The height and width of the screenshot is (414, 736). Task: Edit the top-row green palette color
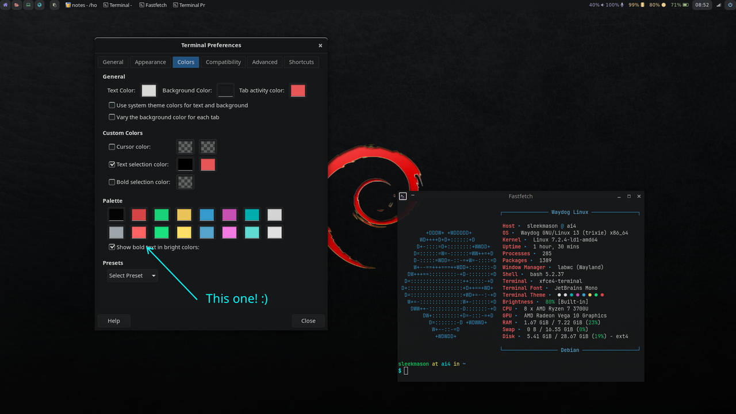pyautogui.click(x=162, y=214)
